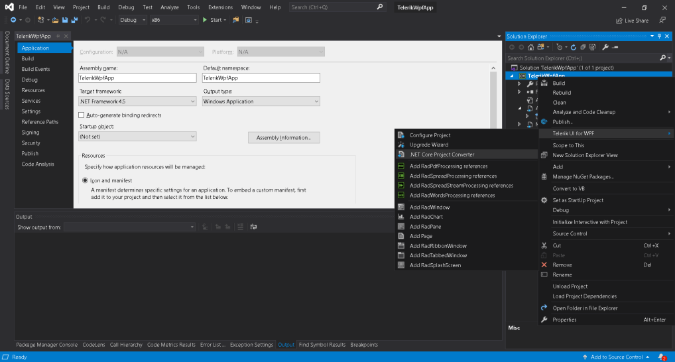Select Add RadChart in the submenu
Viewport: 675px width, 362px height.
click(467, 217)
